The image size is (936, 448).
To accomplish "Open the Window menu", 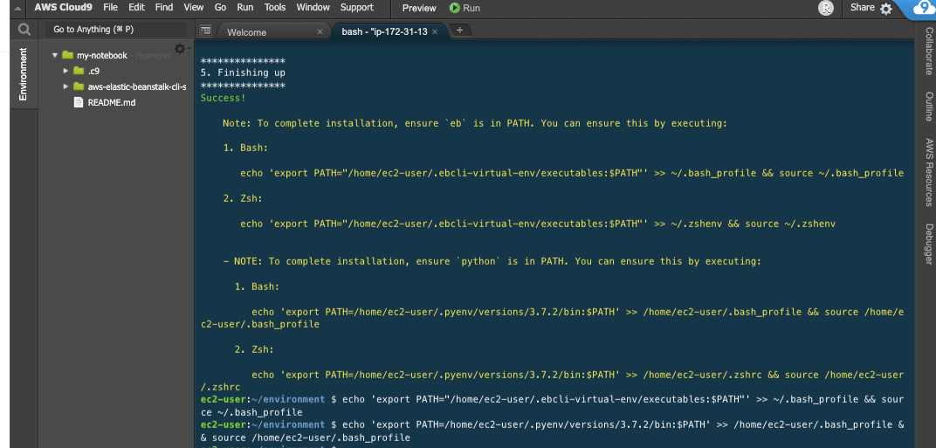I will pos(313,8).
